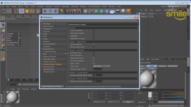Screen dimensions: 191x107
Task: Add a Camera object
Action: point(118,11)
